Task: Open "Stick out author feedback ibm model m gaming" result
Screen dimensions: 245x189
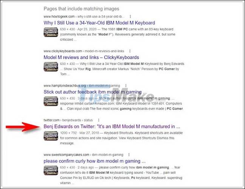Action: (95, 92)
